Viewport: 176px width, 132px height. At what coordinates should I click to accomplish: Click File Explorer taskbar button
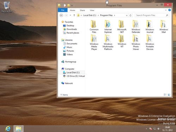coord(18,128)
